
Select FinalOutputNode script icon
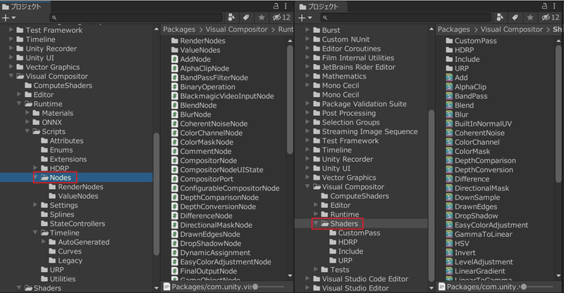pyautogui.click(x=175, y=271)
